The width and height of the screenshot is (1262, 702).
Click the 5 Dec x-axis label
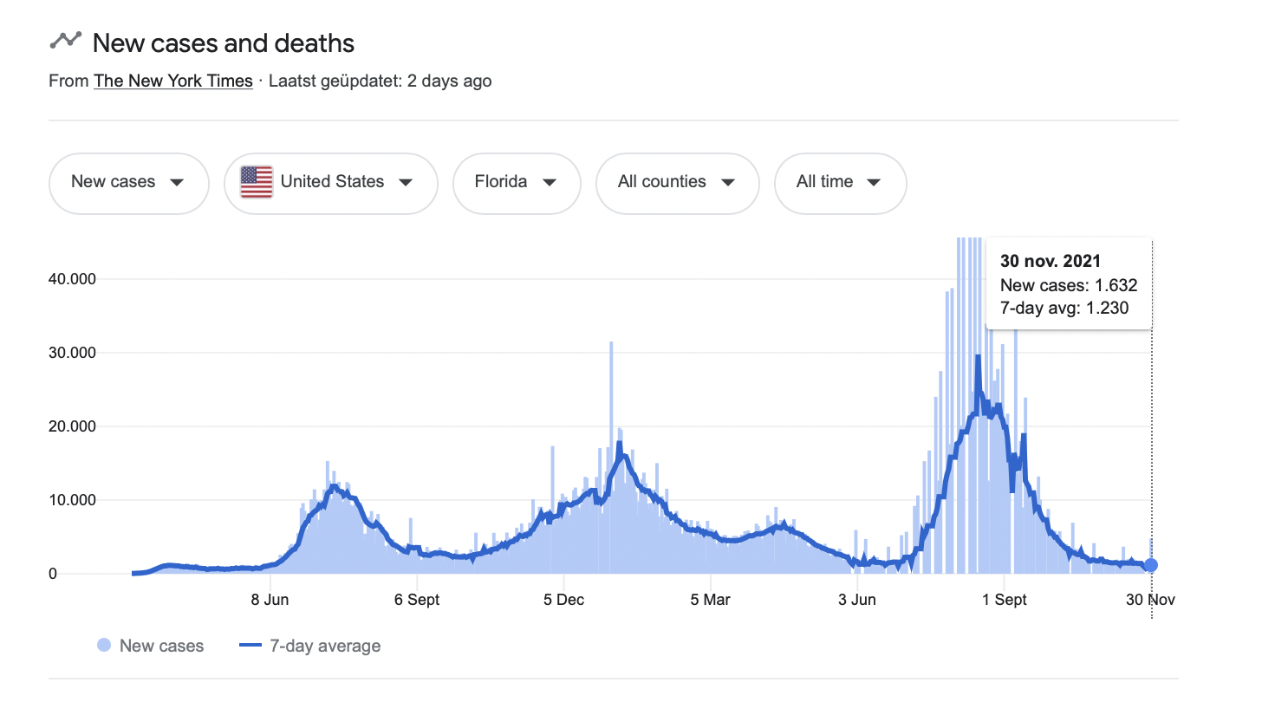point(563,600)
